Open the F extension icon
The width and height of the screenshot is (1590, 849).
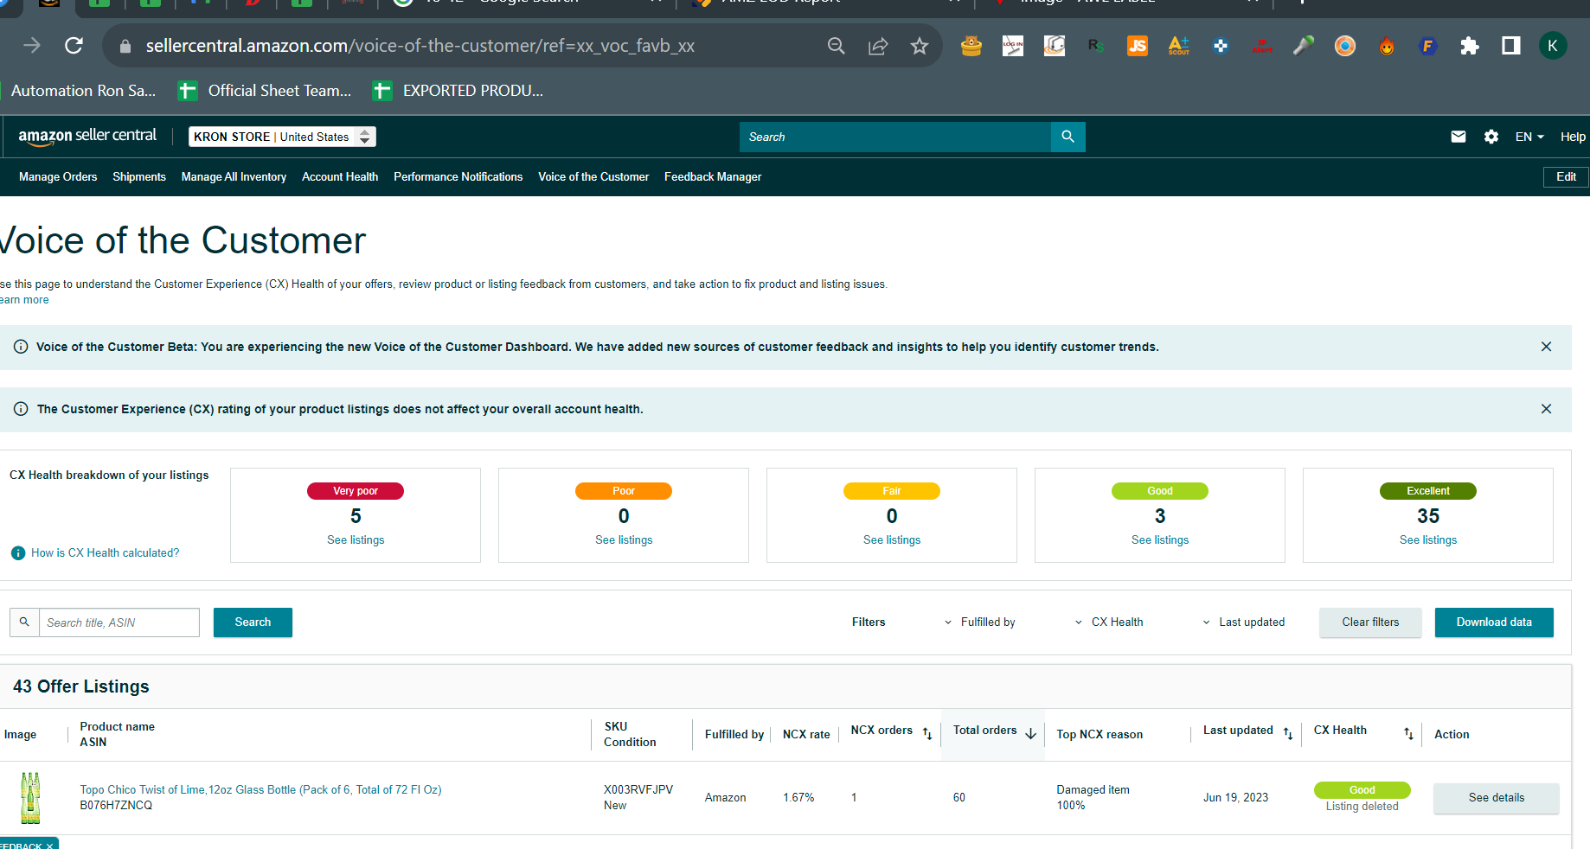pos(1428,46)
